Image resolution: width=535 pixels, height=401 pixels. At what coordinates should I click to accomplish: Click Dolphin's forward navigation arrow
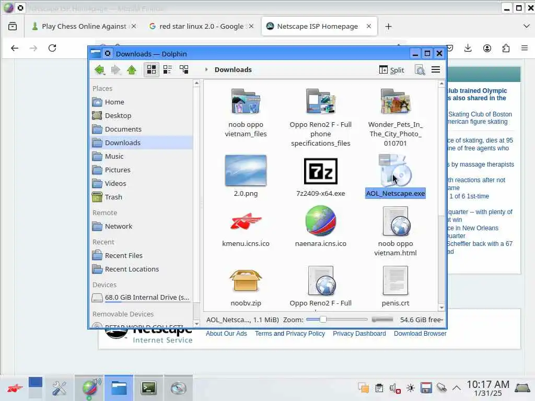(x=115, y=70)
